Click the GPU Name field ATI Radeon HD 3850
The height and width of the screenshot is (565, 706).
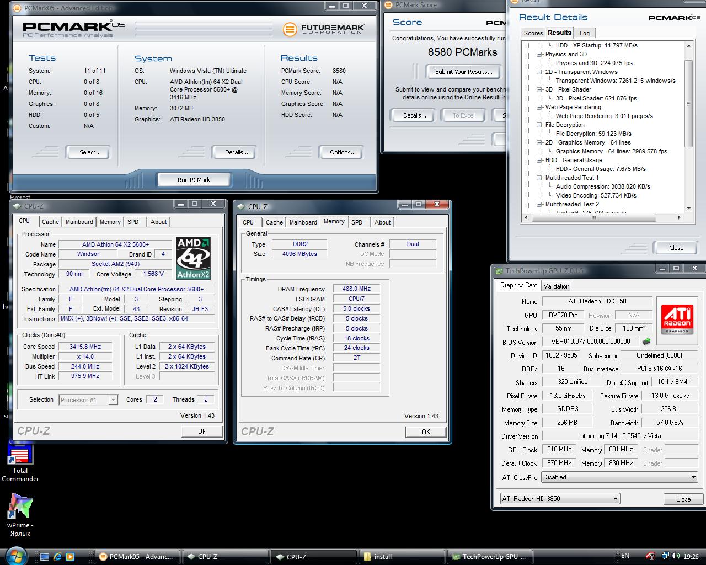[597, 301]
